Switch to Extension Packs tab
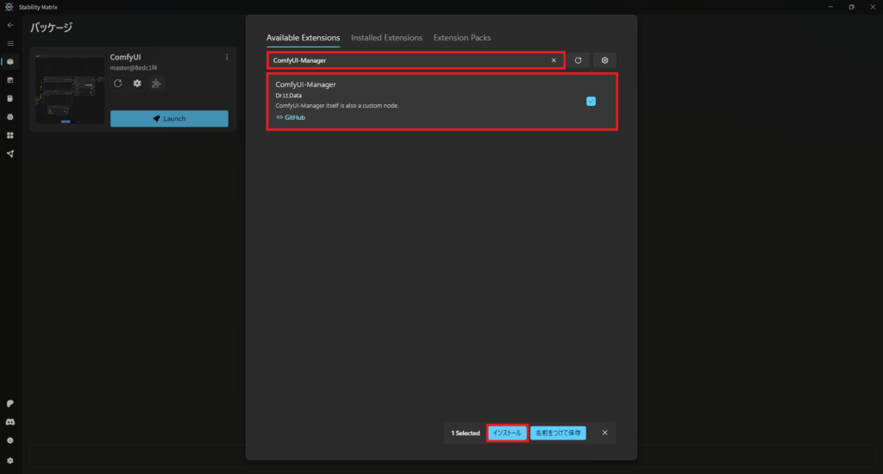The image size is (883, 474). pyautogui.click(x=462, y=38)
